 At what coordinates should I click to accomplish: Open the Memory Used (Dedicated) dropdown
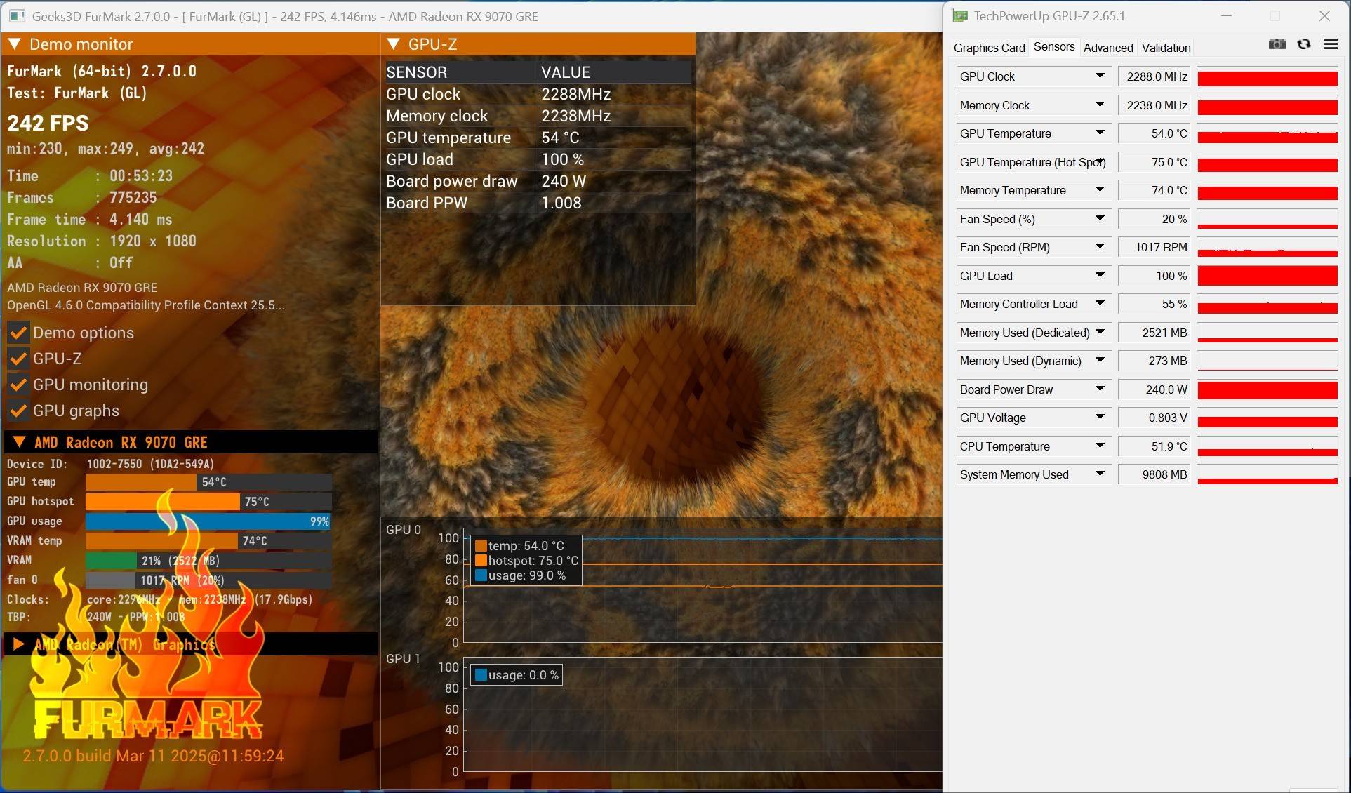click(1100, 333)
